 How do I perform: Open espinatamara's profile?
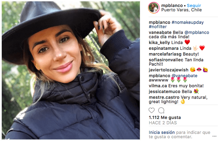tap(164, 48)
